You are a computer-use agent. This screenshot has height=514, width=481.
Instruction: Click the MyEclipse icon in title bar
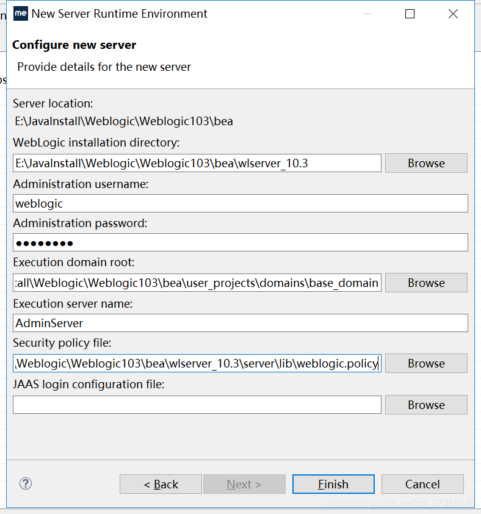pos(20,13)
